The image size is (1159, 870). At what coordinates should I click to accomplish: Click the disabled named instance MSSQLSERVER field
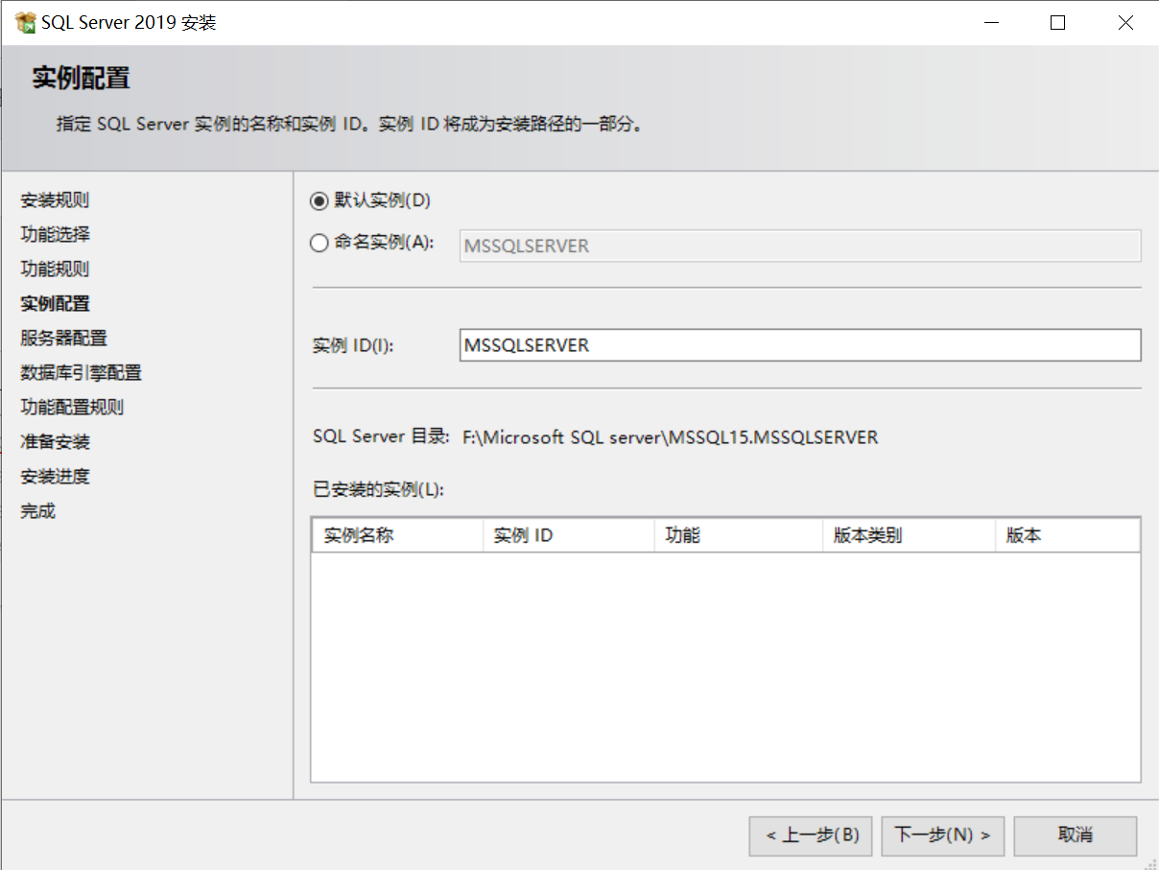800,246
